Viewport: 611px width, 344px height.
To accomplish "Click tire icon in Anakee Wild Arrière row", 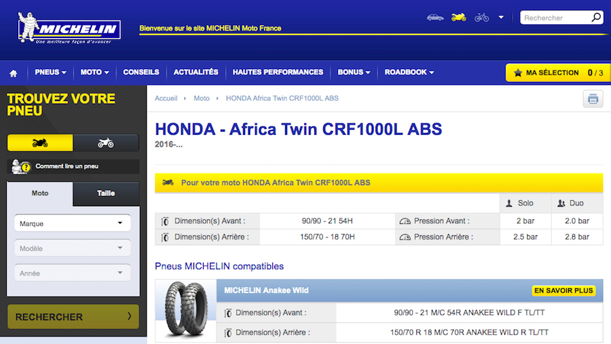I will point(228,333).
